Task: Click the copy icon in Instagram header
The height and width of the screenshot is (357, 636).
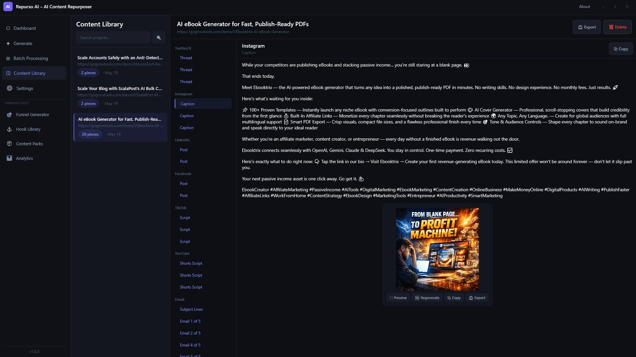Action: point(615,49)
